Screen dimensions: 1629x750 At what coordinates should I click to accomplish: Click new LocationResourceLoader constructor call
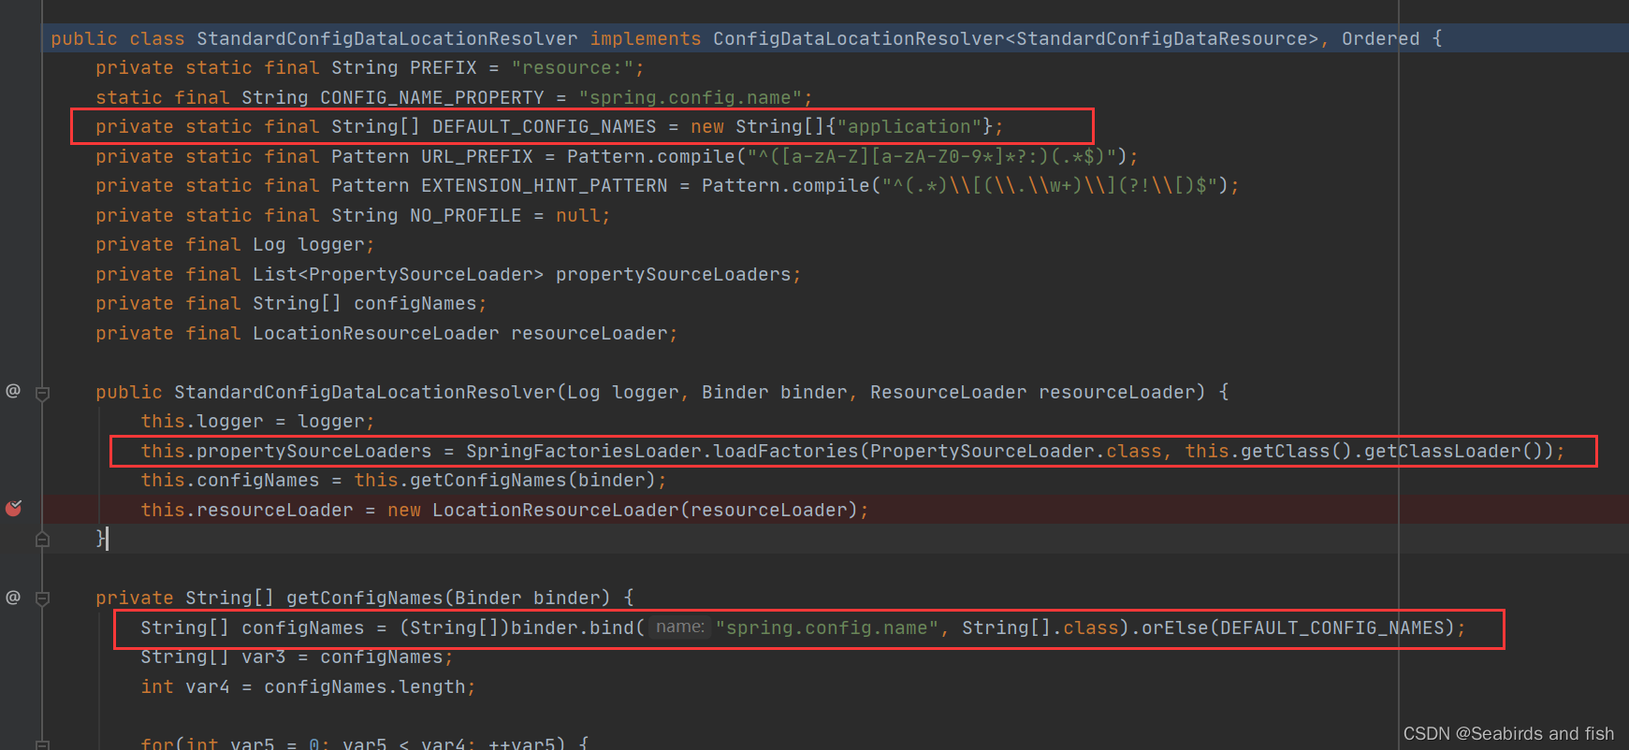[x=623, y=510]
